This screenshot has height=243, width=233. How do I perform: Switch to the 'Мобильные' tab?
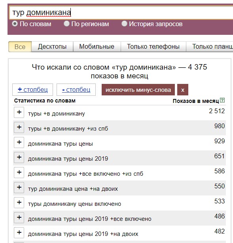coord(97,46)
